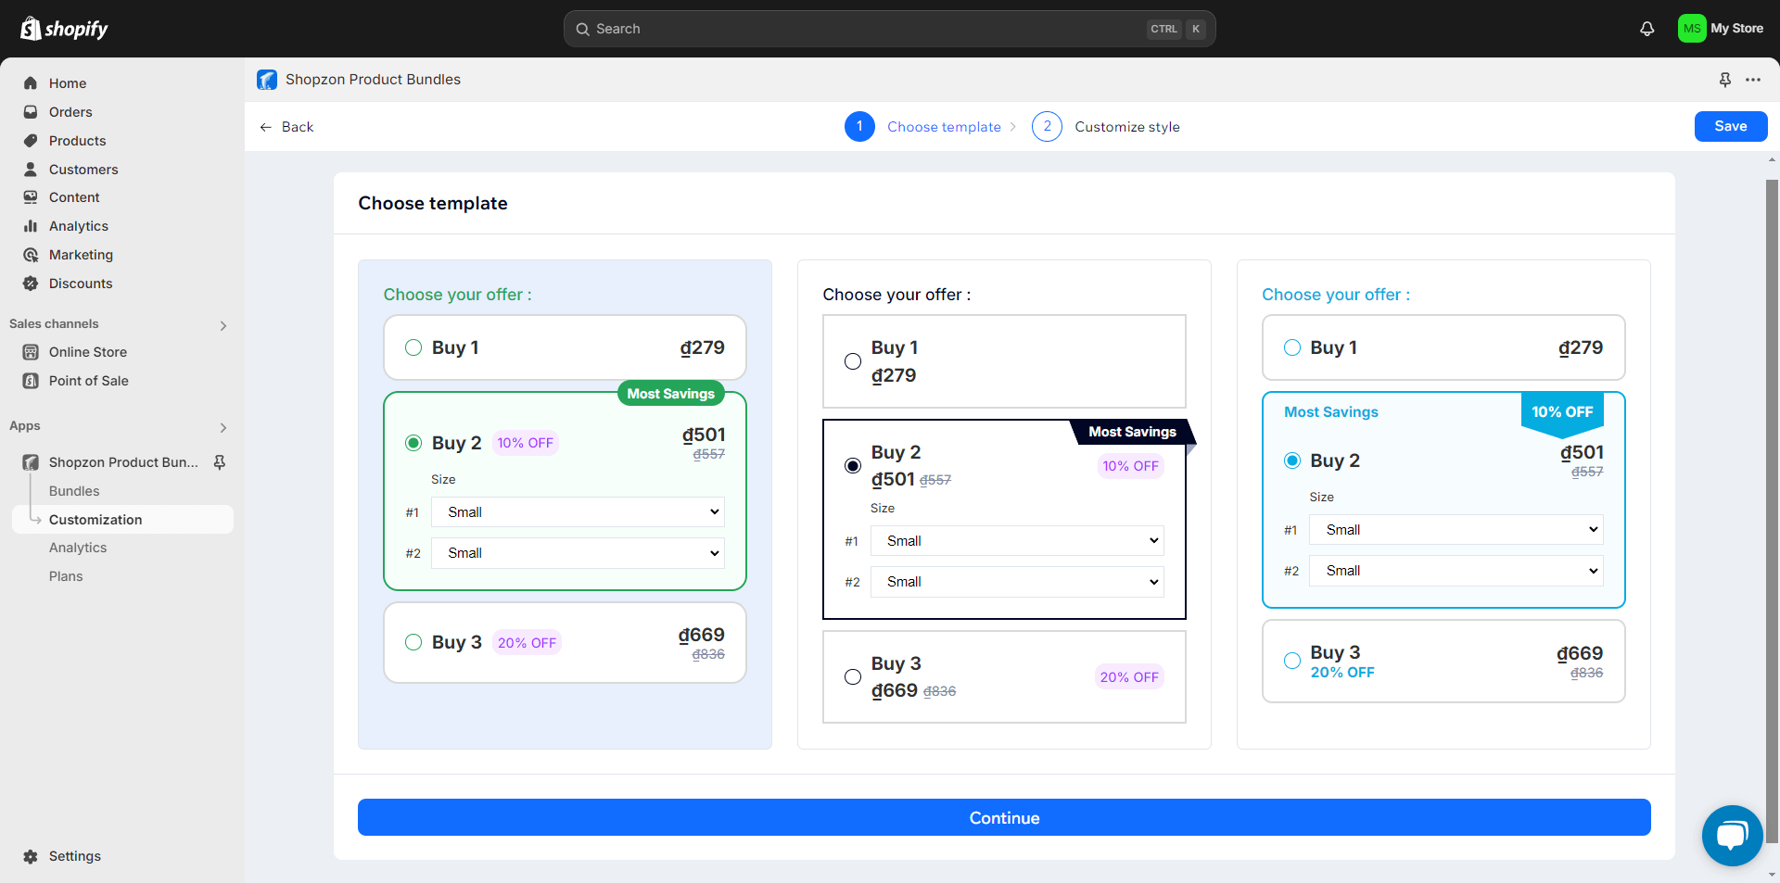Expand the Sales channels chevron

(x=222, y=325)
